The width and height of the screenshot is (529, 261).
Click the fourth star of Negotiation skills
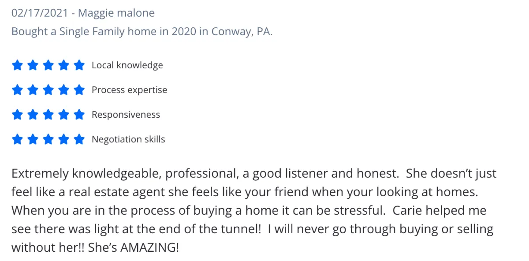[x=63, y=139]
